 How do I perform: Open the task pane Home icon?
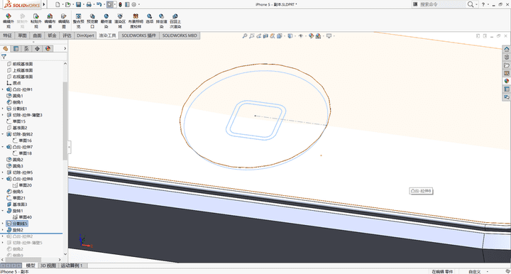[x=507, y=49]
